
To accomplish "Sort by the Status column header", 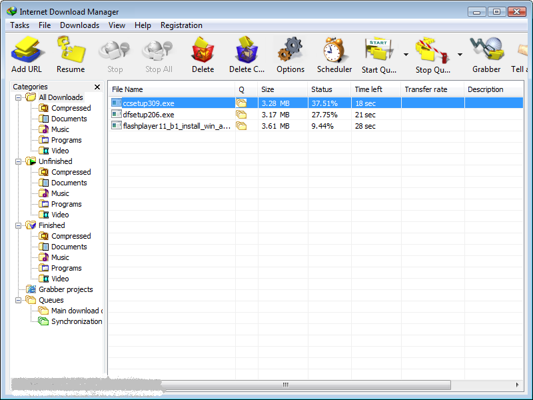I will 329,89.
